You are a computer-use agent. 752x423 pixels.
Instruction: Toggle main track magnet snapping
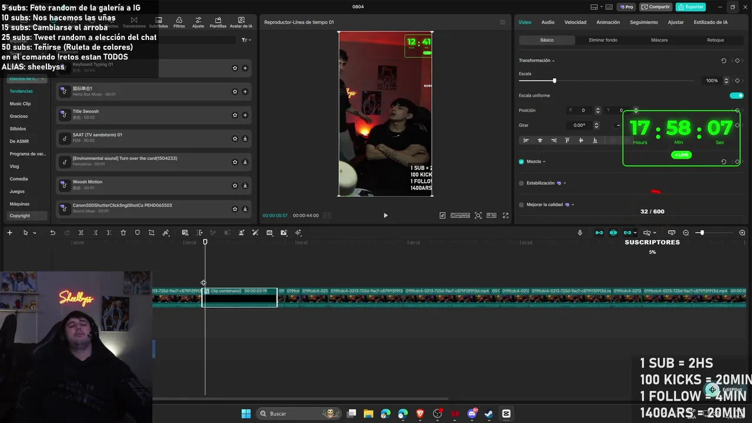point(599,233)
